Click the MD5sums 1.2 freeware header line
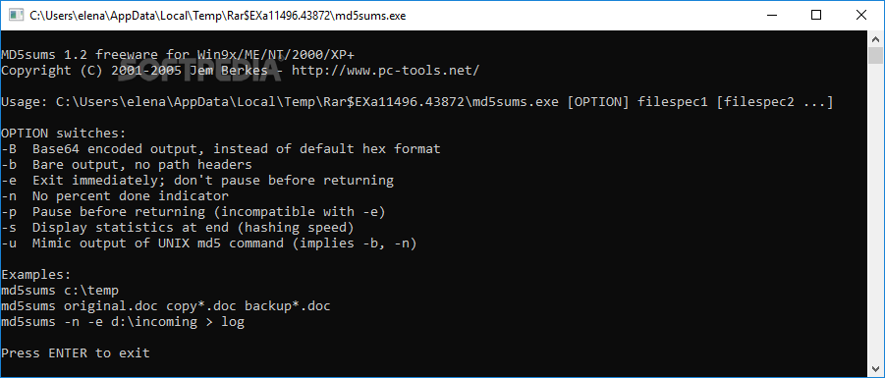 click(x=179, y=55)
